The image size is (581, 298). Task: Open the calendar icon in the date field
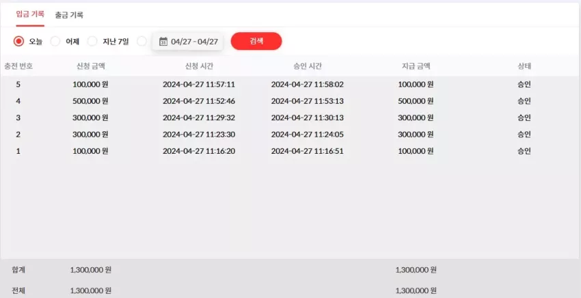click(163, 42)
